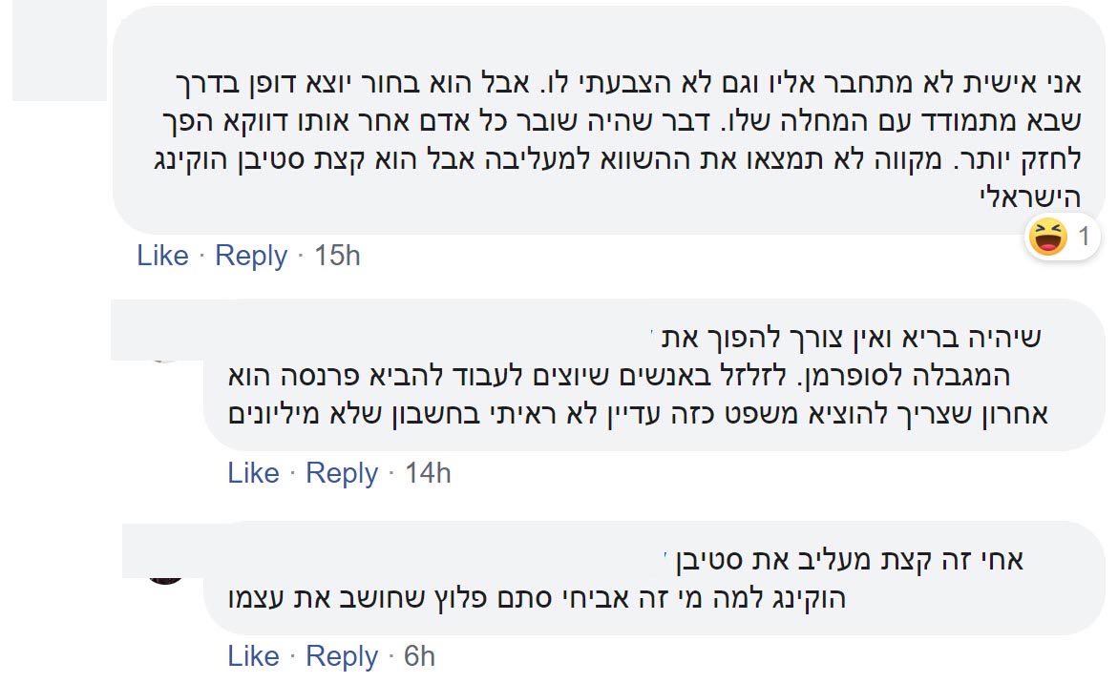Click the line starting "אחרון שצריך" in the 14h reply
The height and width of the screenshot is (683, 1118).
tap(640, 416)
